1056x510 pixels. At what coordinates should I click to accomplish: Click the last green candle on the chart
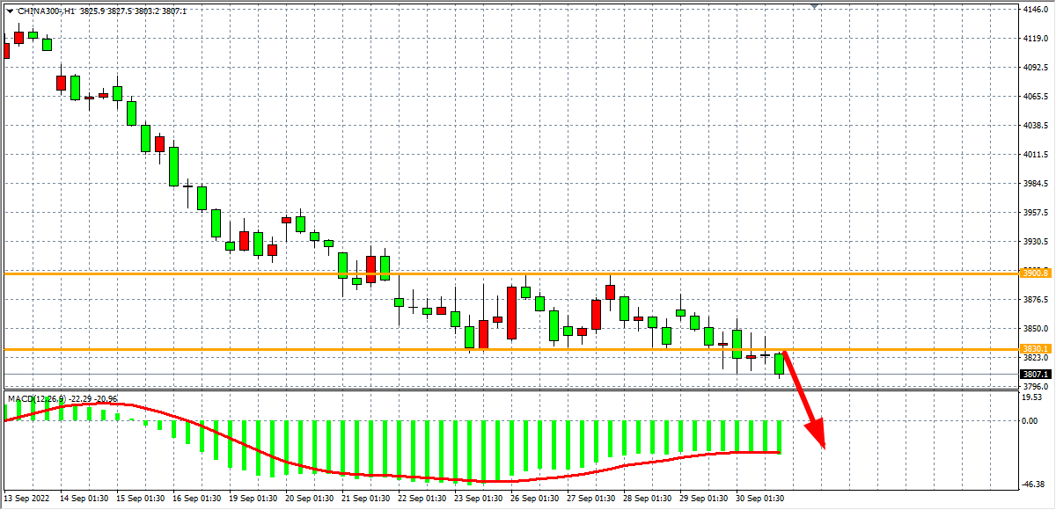pyautogui.click(x=780, y=364)
